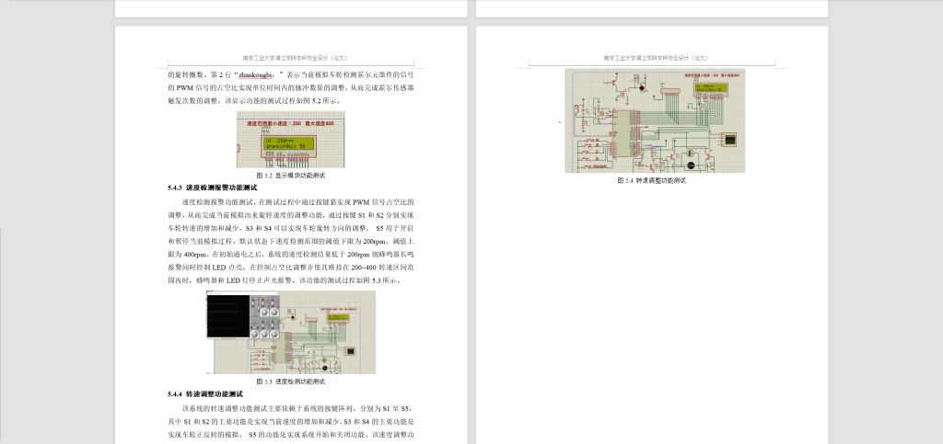943x444 pixels.
Task: Click the line starting "的 PWM 信号的占空比"
Action: pos(290,88)
